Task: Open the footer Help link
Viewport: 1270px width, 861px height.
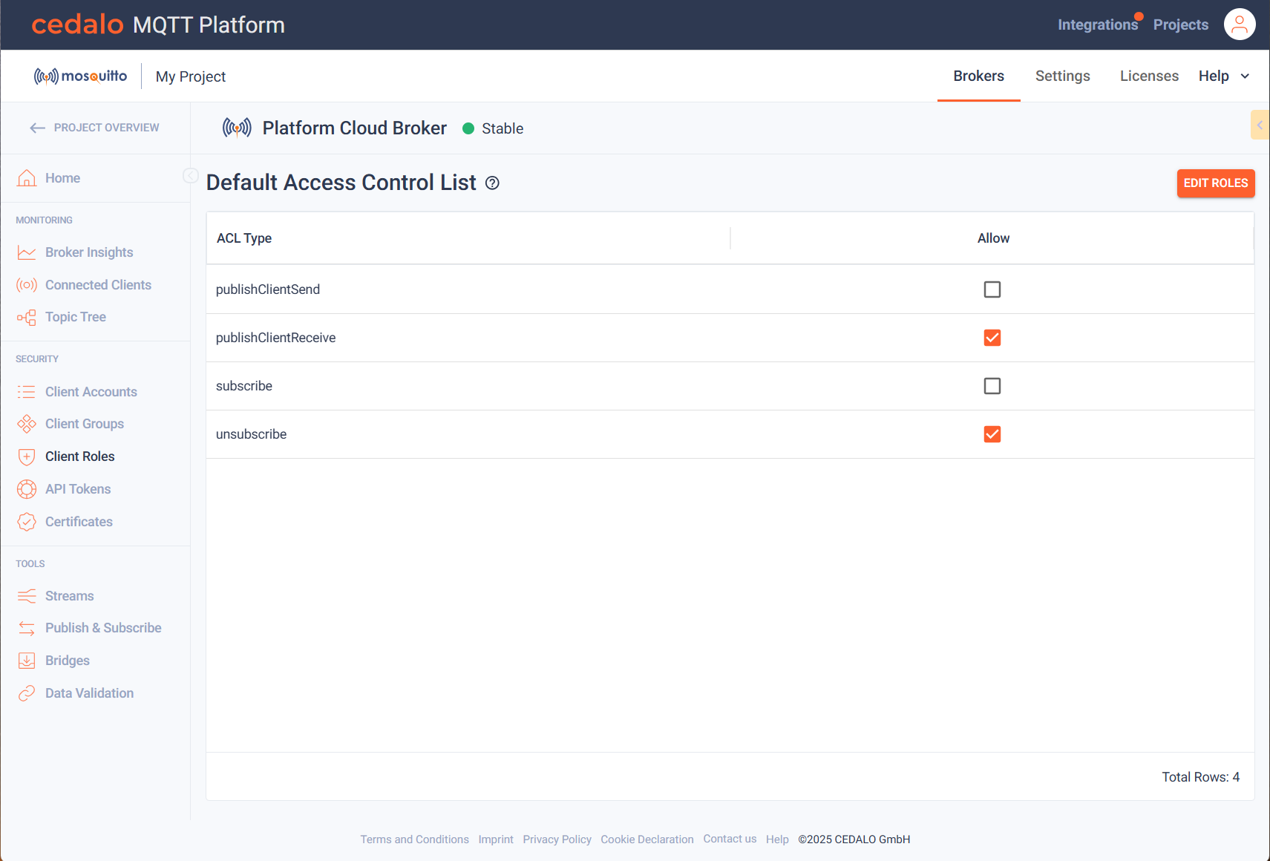Action: point(777,839)
